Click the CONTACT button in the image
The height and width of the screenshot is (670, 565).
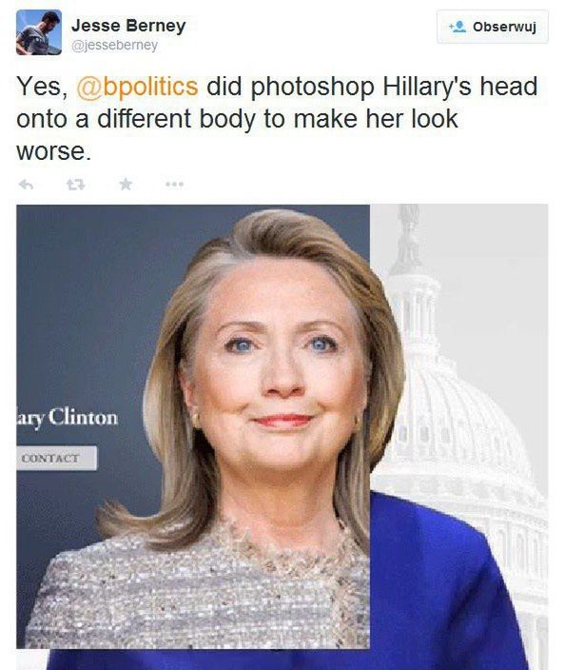tap(57, 459)
